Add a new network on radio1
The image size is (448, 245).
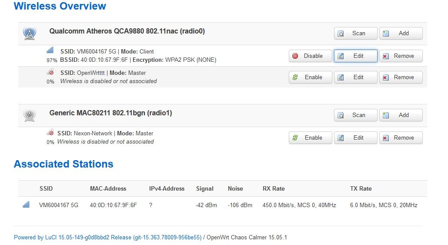pos(401,115)
